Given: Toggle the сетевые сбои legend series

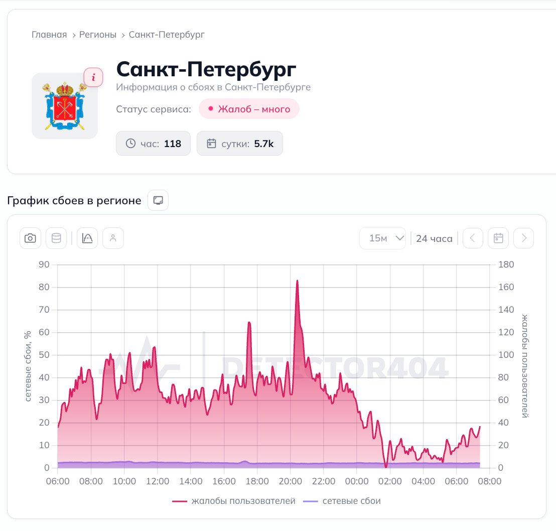Looking at the screenshot, I should (342, 501).
